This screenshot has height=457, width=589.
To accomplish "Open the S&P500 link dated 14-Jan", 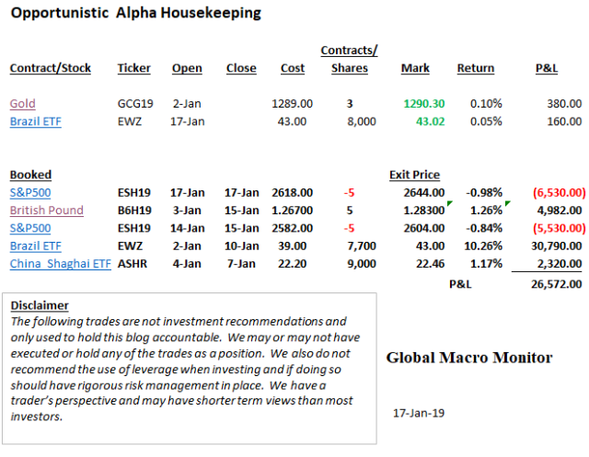I will pyautogui.click(x=29, y=227).
